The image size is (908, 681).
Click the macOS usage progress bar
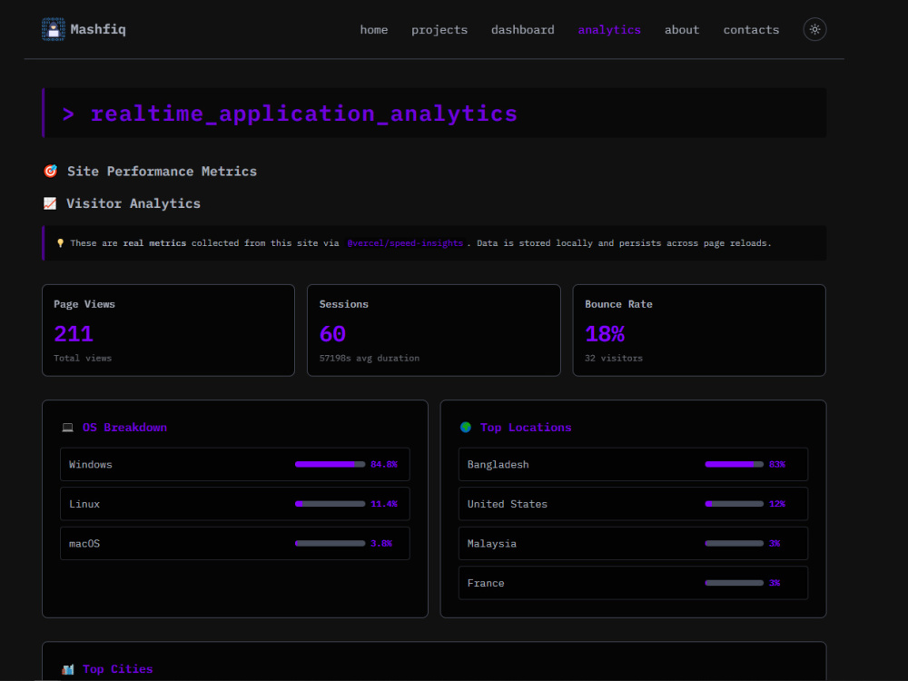[x=331, y=543]
